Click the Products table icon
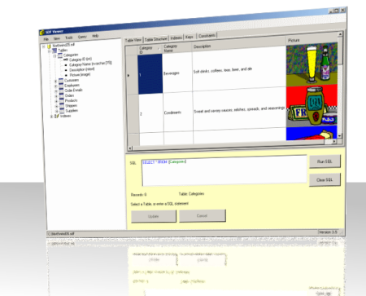The width and height of the screenshot is (366, 296). tap(62, 101)
